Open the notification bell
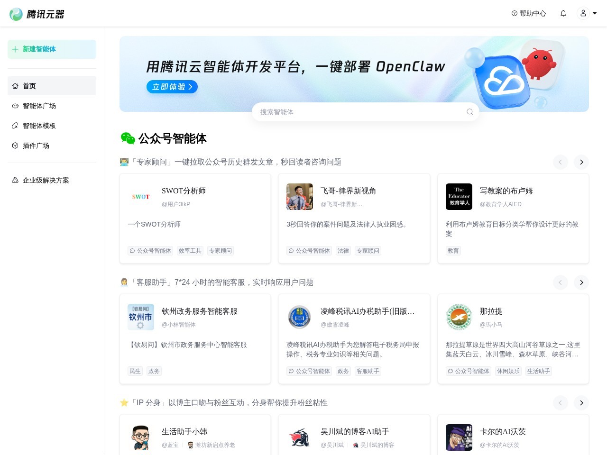The image size is (607, 455). 563,13
